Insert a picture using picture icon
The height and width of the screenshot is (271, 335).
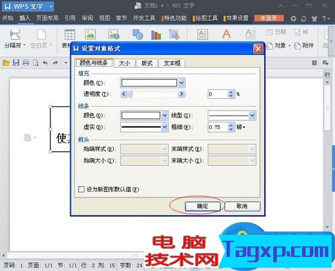(90, 35)
